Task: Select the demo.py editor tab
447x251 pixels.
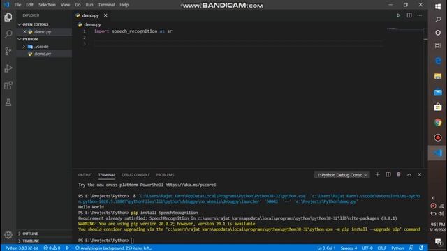Action: pyautogui.click(x=91, y=15)
